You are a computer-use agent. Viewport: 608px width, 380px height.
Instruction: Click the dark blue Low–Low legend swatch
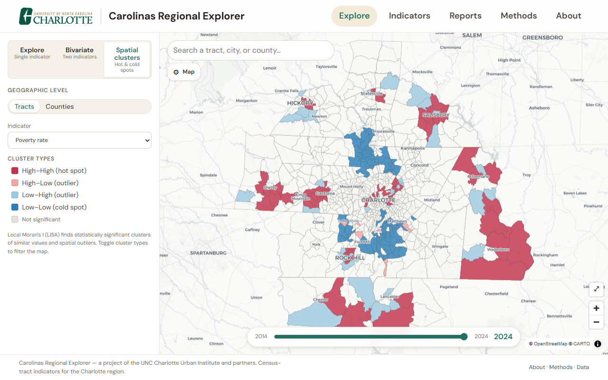[x=15, y=207]
